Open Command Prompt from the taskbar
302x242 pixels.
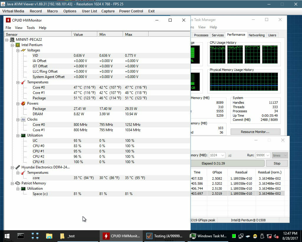(x=21, y=236)
